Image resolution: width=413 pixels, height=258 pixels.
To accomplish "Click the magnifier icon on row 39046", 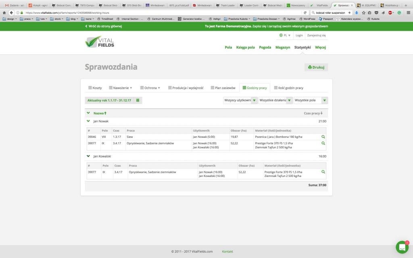I will [322, 137].
